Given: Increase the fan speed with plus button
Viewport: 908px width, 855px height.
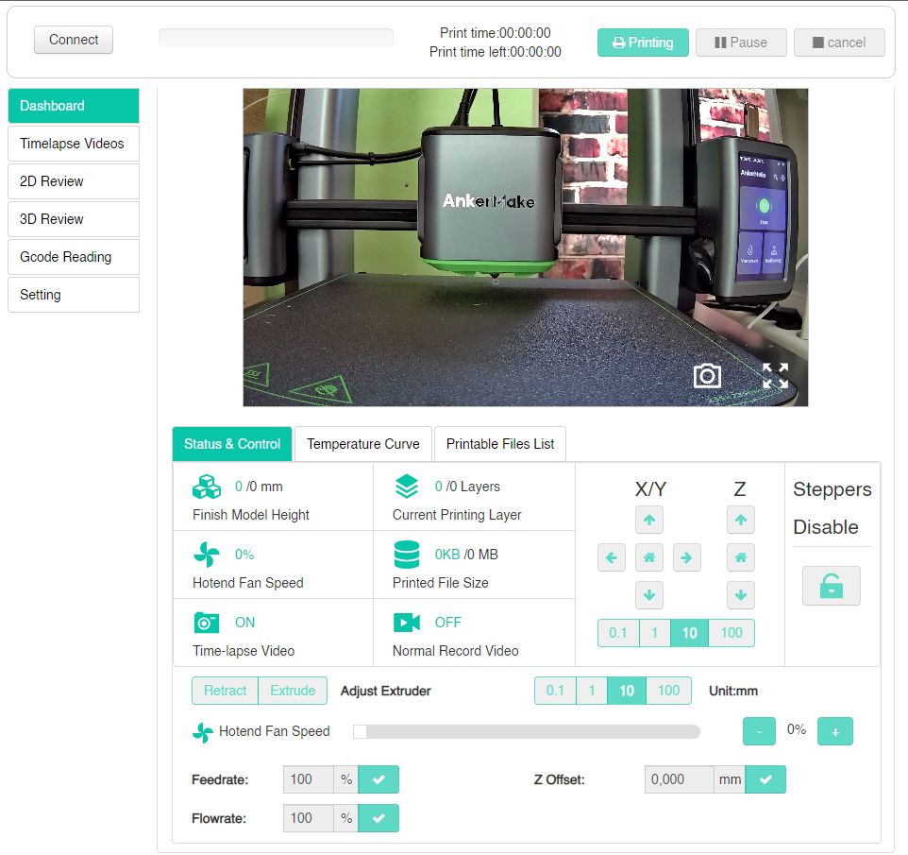Looking at the screenshot, I should (x=835, y=731).
